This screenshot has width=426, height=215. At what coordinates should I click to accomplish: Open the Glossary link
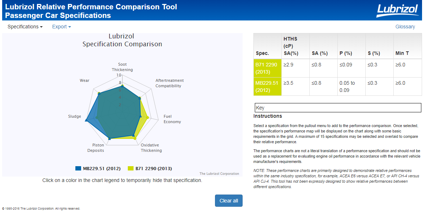[405, 27]
